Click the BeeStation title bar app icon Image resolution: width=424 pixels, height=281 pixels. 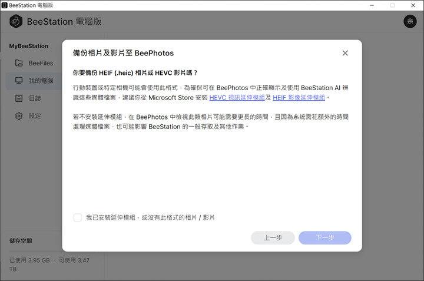(4, 5)
